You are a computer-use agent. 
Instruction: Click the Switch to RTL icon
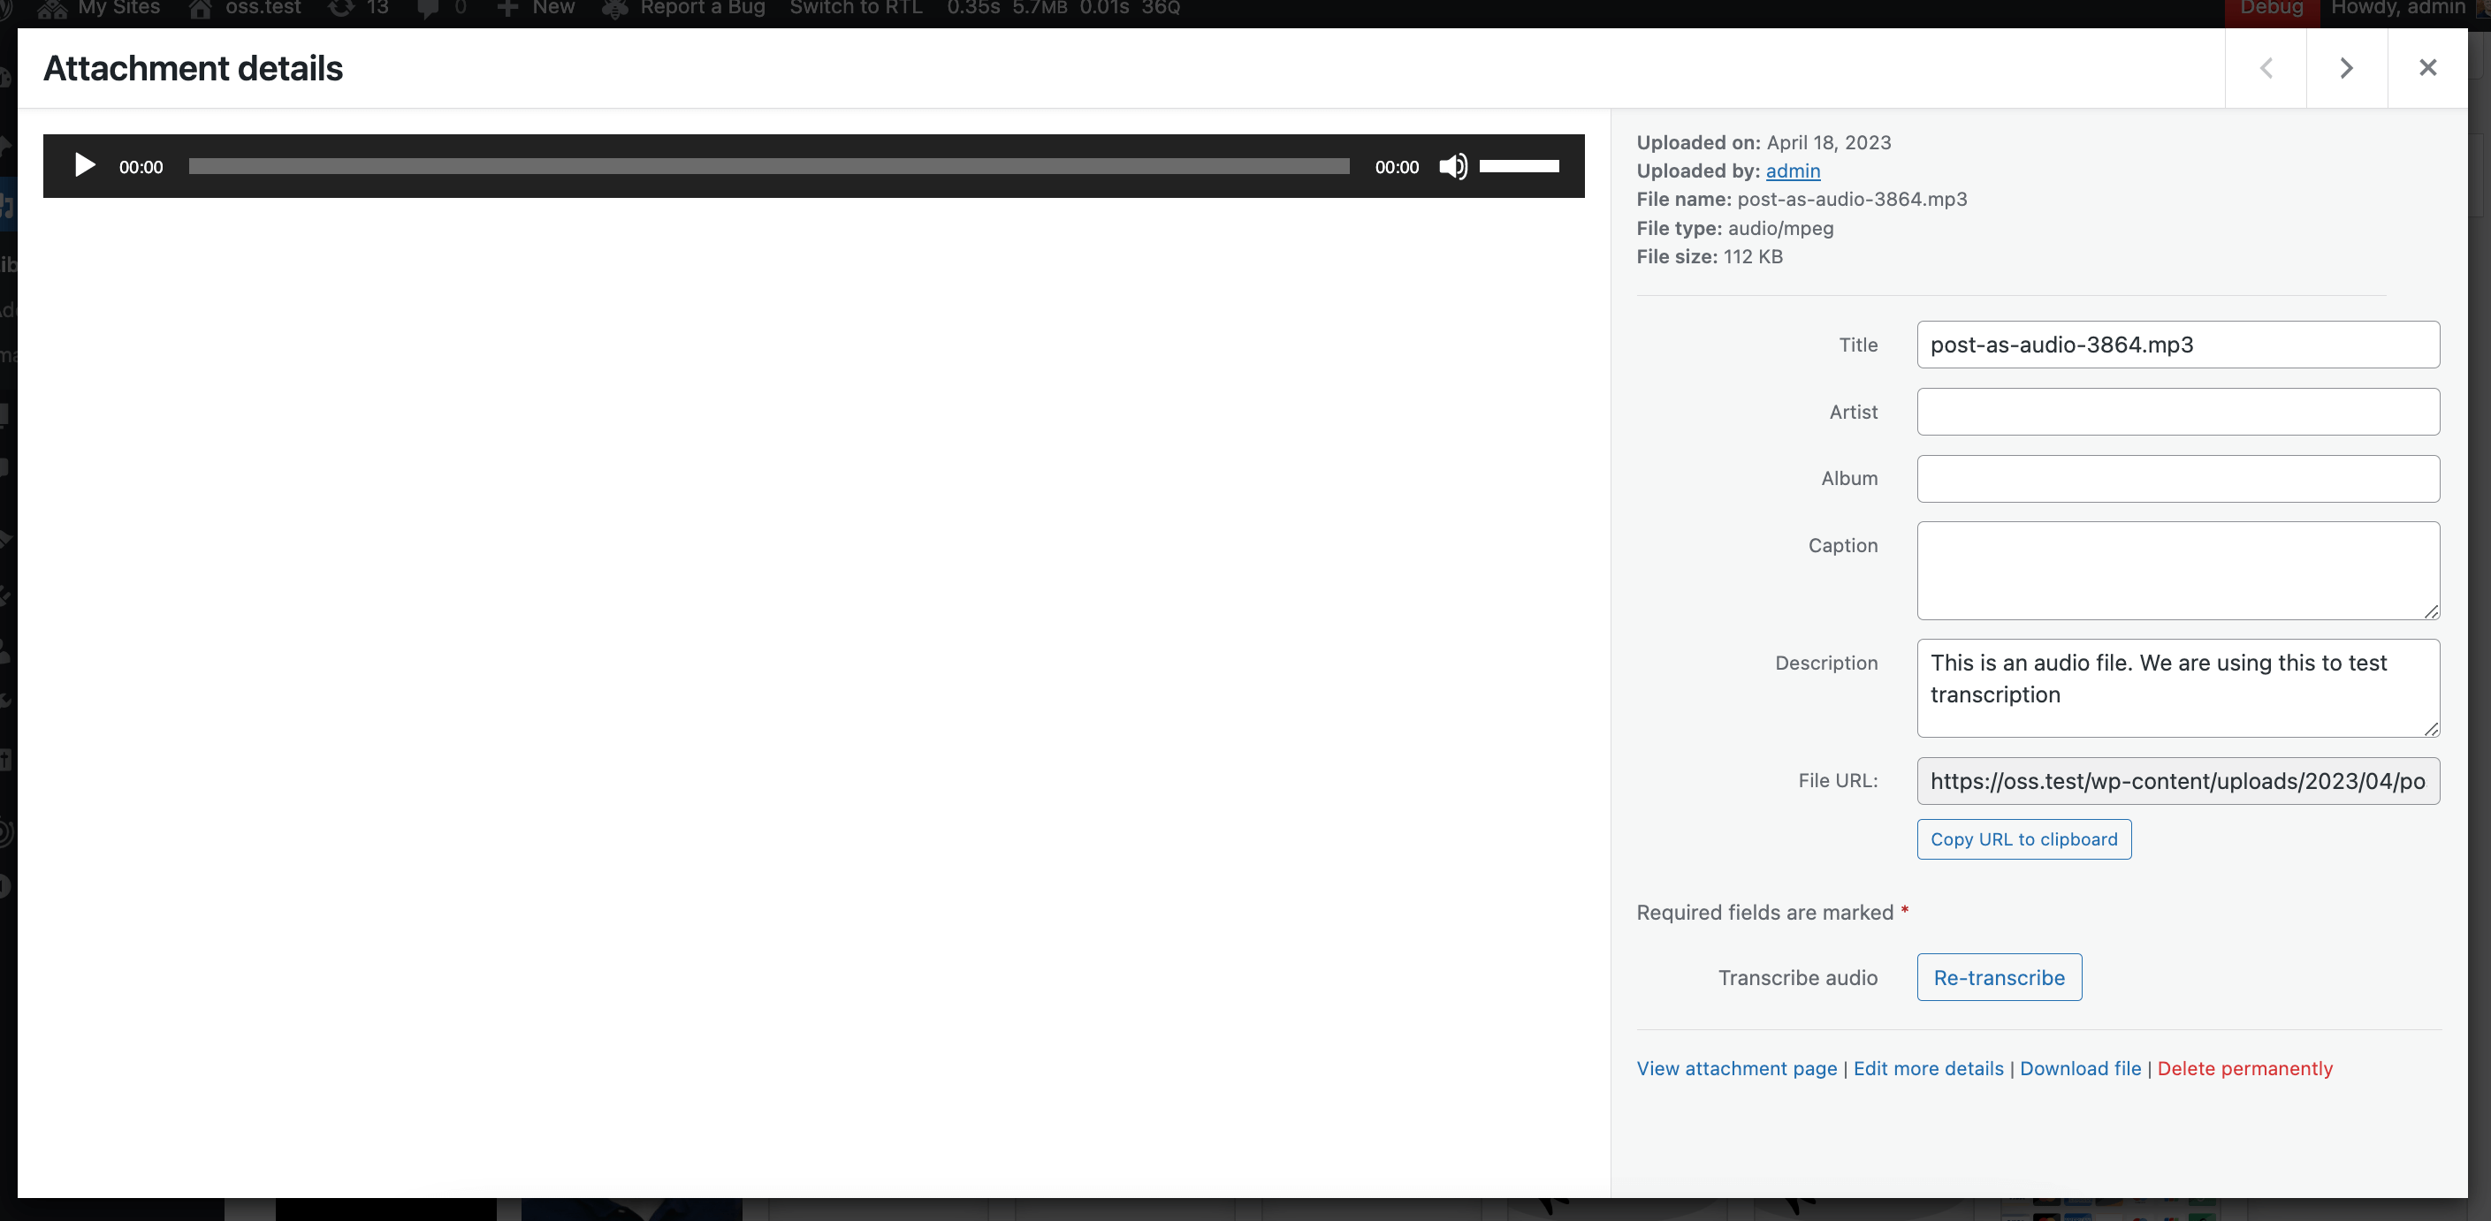tap(857, 10)
